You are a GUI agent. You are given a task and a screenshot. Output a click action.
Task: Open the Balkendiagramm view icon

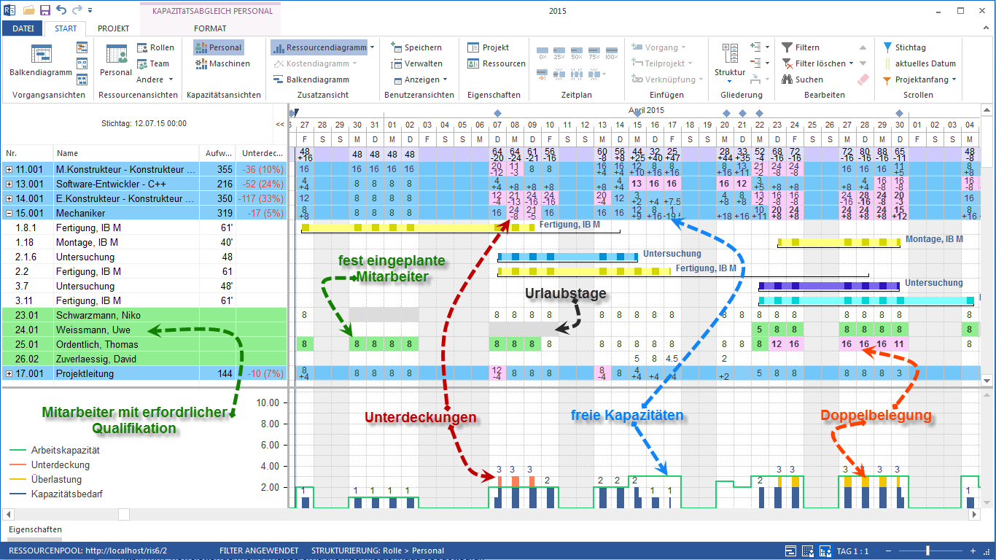41,55
